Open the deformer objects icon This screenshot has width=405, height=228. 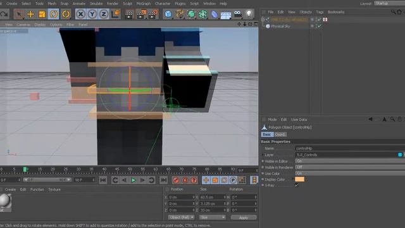pyautogui.click(x=214, y=14)
